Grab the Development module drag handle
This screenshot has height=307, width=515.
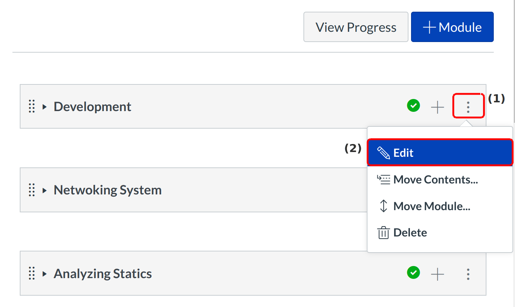(32, 106)
